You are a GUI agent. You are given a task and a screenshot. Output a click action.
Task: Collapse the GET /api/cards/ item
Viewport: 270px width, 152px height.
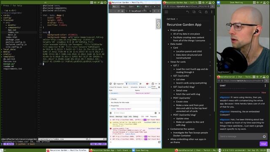click(210, 76)
